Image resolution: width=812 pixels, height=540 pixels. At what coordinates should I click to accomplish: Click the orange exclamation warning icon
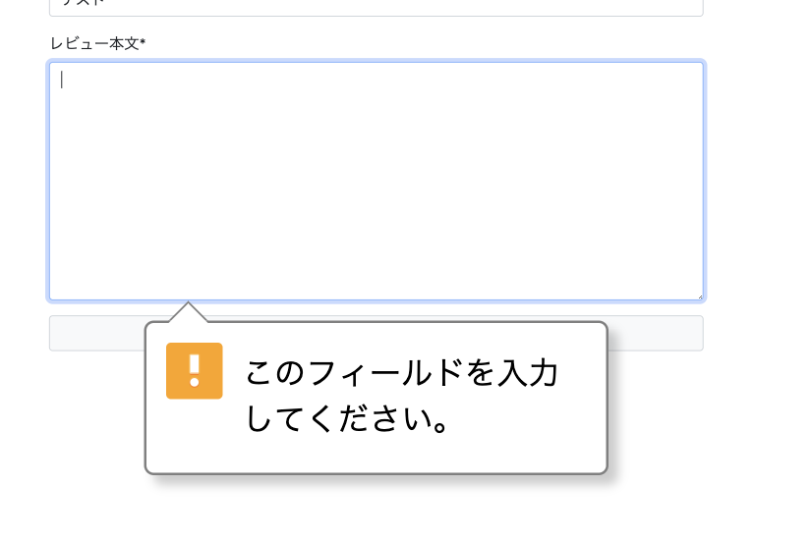pos(194,371)
